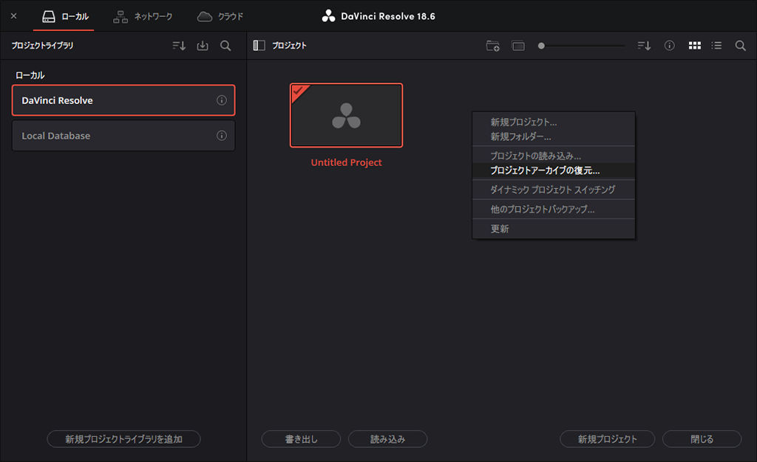757x462 pixels.
Task: Click the 閉じる button
Action: [x=702, y=439]
